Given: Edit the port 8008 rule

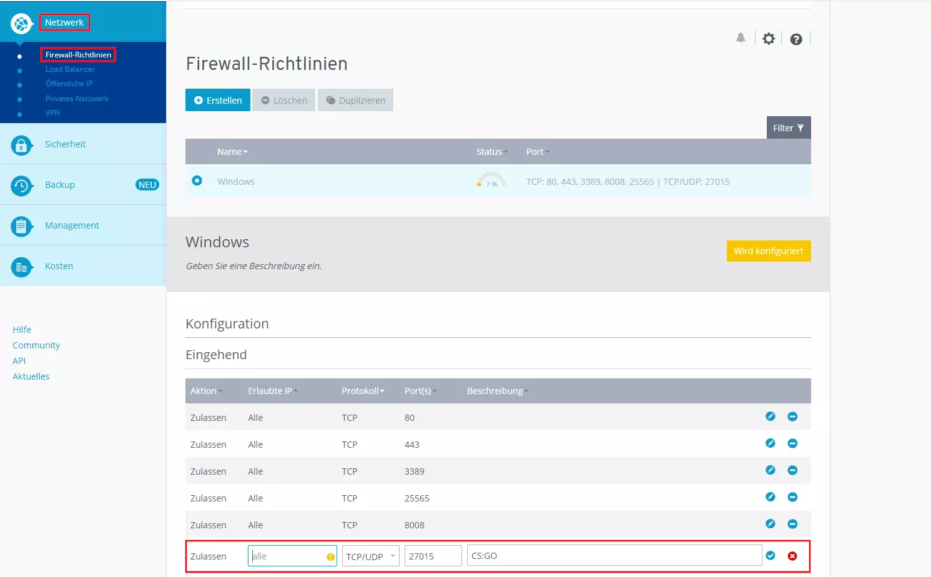Looking at the screenshot, I should (x=771, y=524).
